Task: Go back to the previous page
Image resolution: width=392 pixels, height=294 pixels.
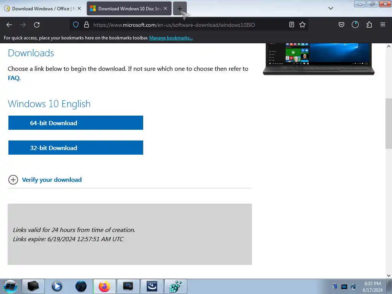Action: 9,25
